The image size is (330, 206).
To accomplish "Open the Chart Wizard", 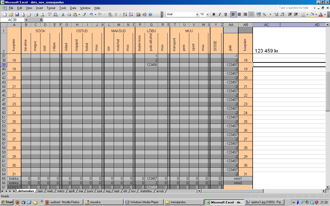I will (138, 14).
